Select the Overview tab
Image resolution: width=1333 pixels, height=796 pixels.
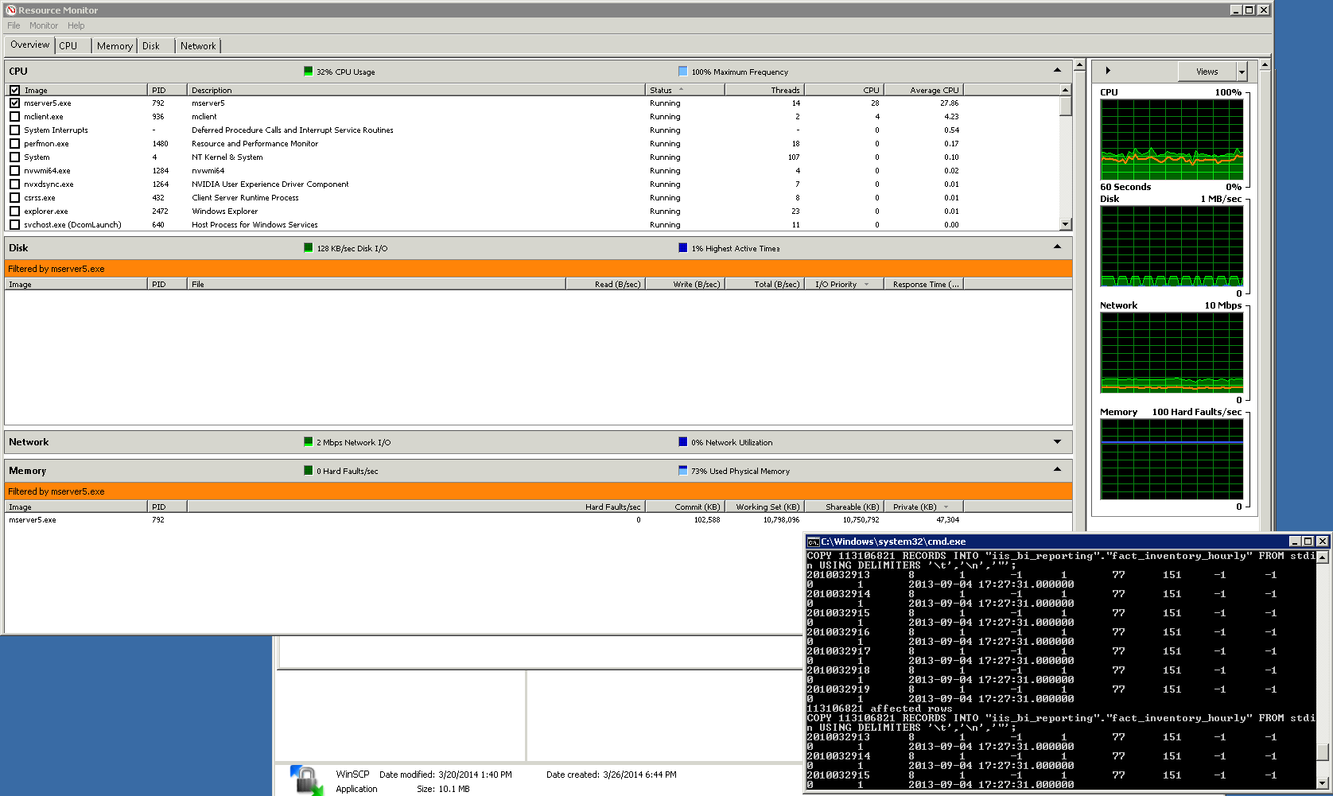pyautogui.click(x=29, y=45)
